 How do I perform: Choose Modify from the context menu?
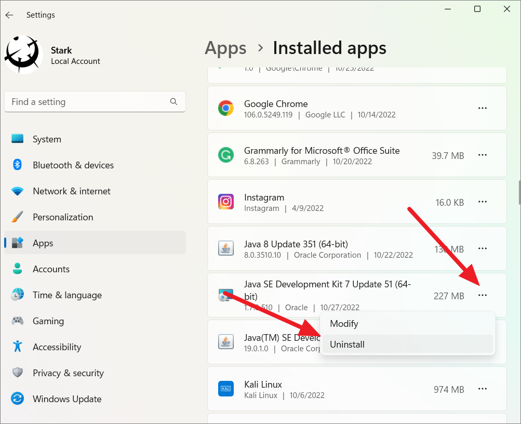[408, 324]
